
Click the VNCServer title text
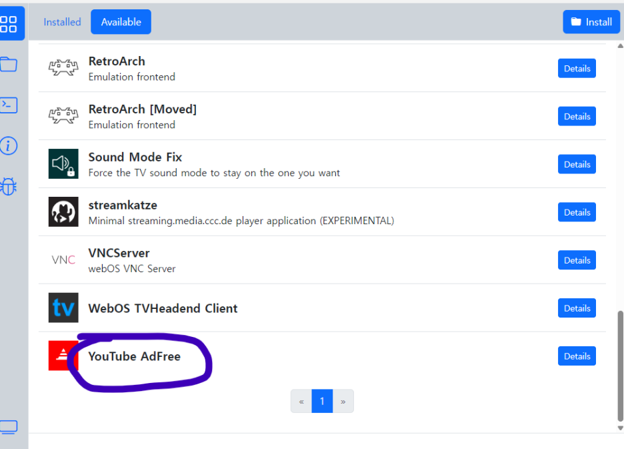119,253
